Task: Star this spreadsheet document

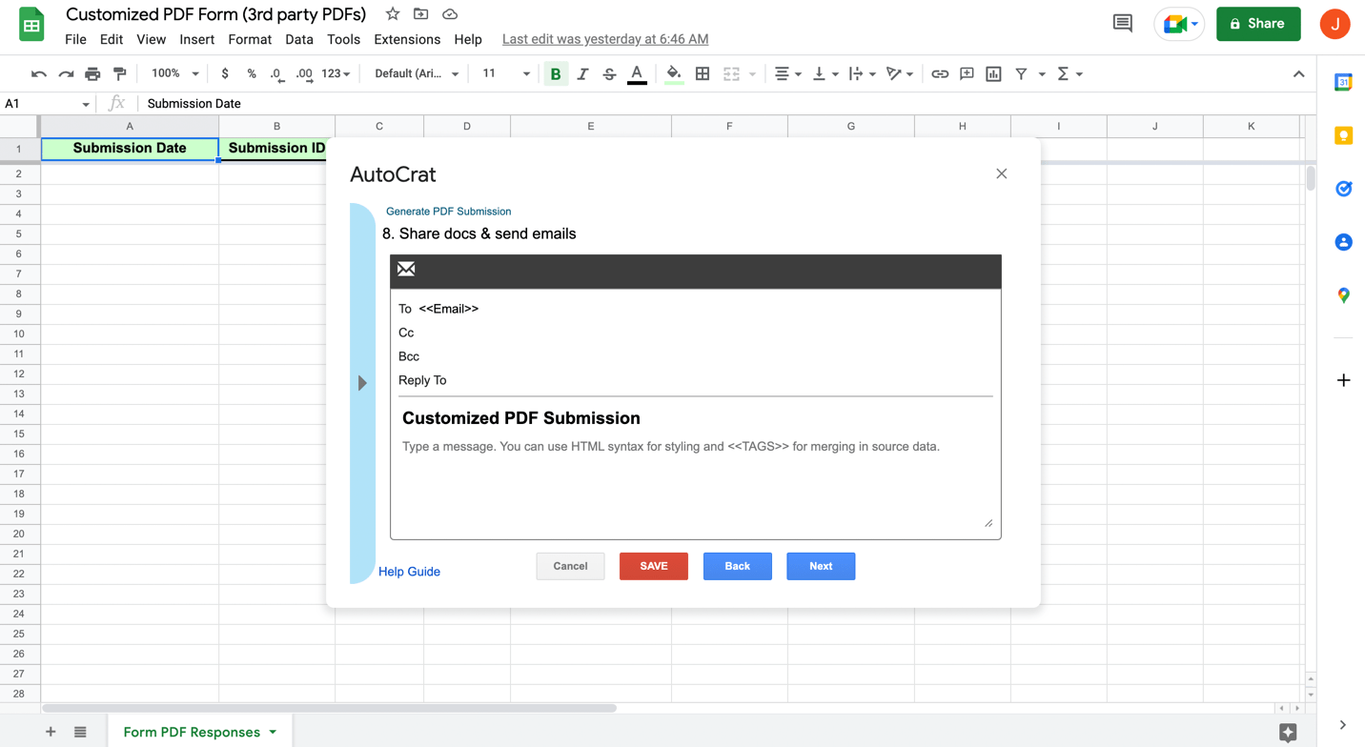Action: tap(393, 14)
